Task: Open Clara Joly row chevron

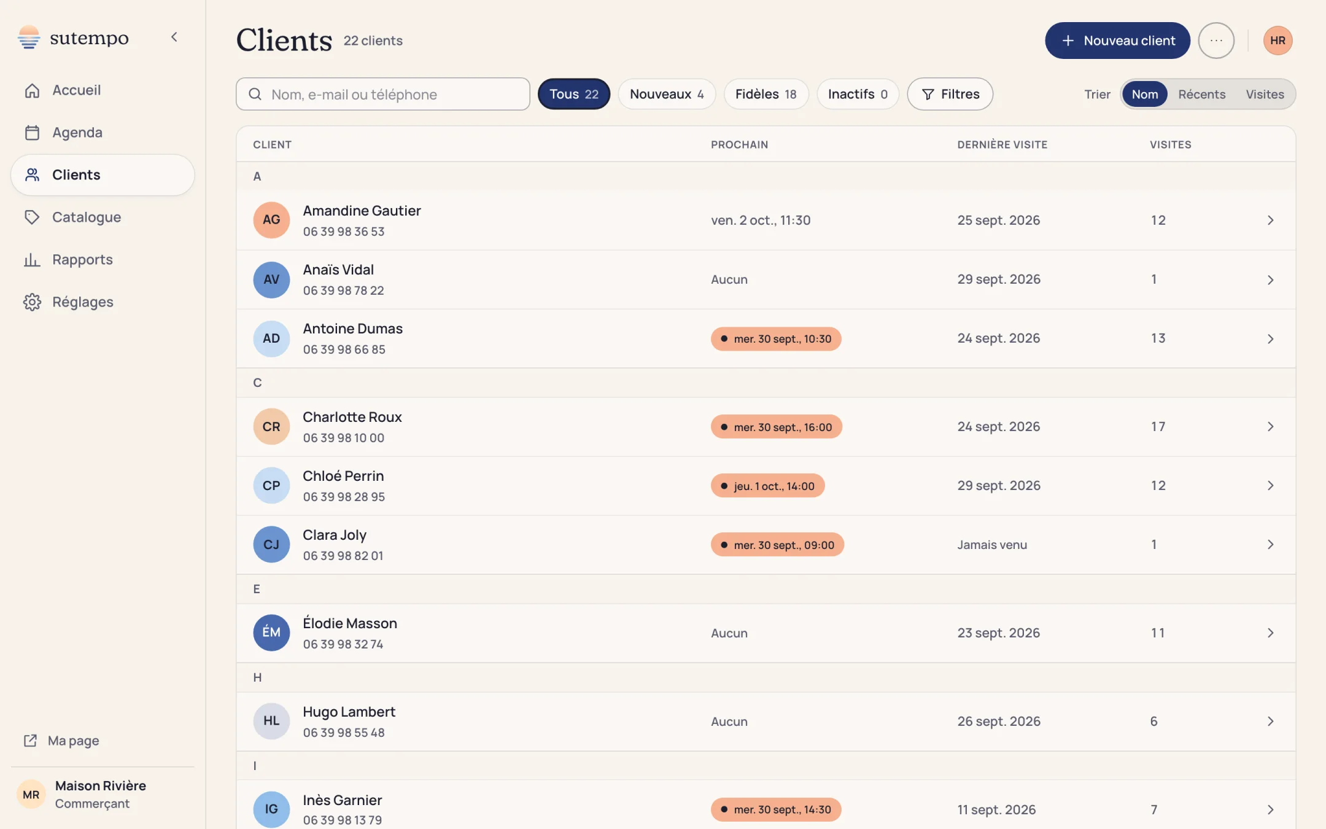Action: point(1270,545)
